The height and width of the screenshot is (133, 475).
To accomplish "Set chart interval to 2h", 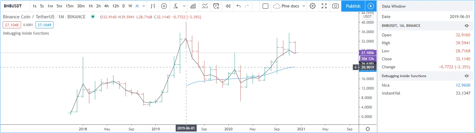I will coord(98,6).
